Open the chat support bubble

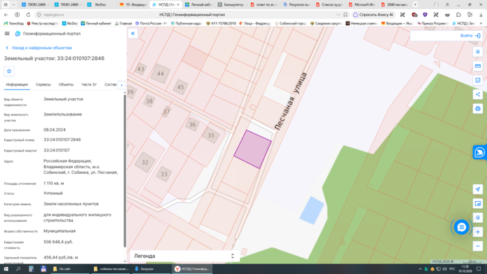click(461, 227)
